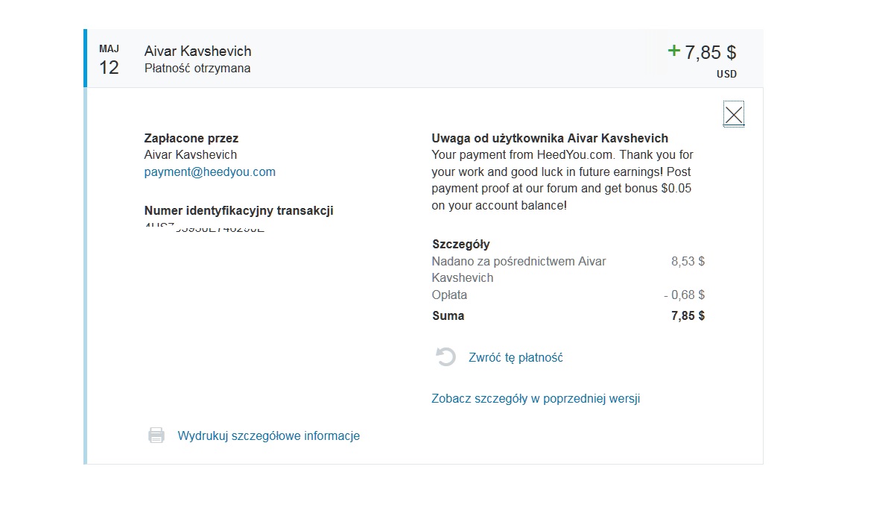Click the Uwaga od użytkownika note heading

(550, 138)
